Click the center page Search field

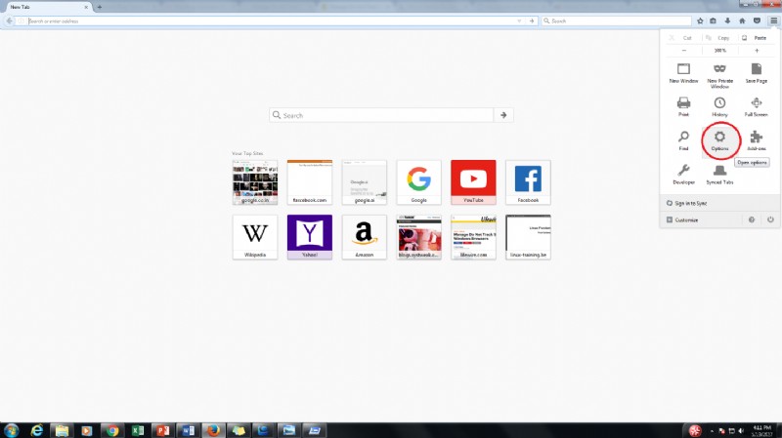pyautogui.click(x=381, y=115)
